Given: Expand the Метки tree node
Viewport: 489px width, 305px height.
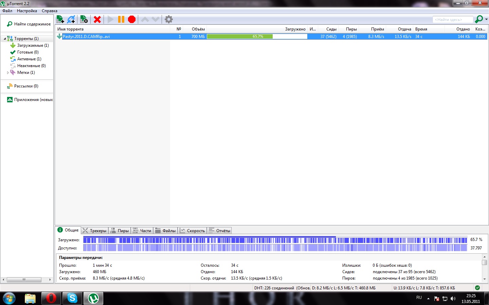Looking at the screenshot, I should tap(8, 73).
